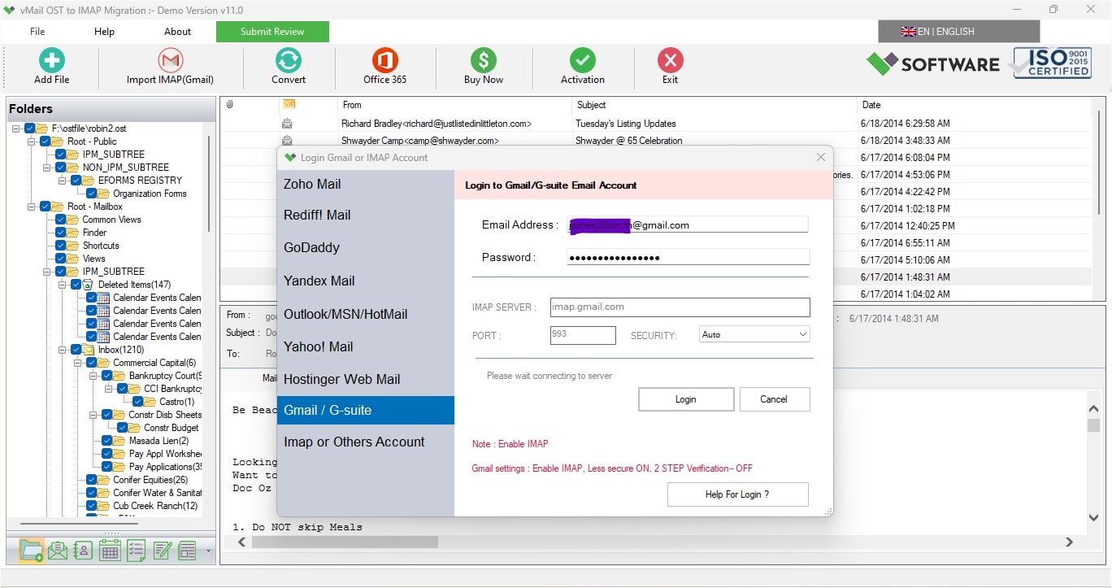Viewport: 1112px width, 588px height.
Task: Uncheck the NON_IPM_SUBTREE folder checkbox
Action: pyautogui.click(x=61, y=168)
